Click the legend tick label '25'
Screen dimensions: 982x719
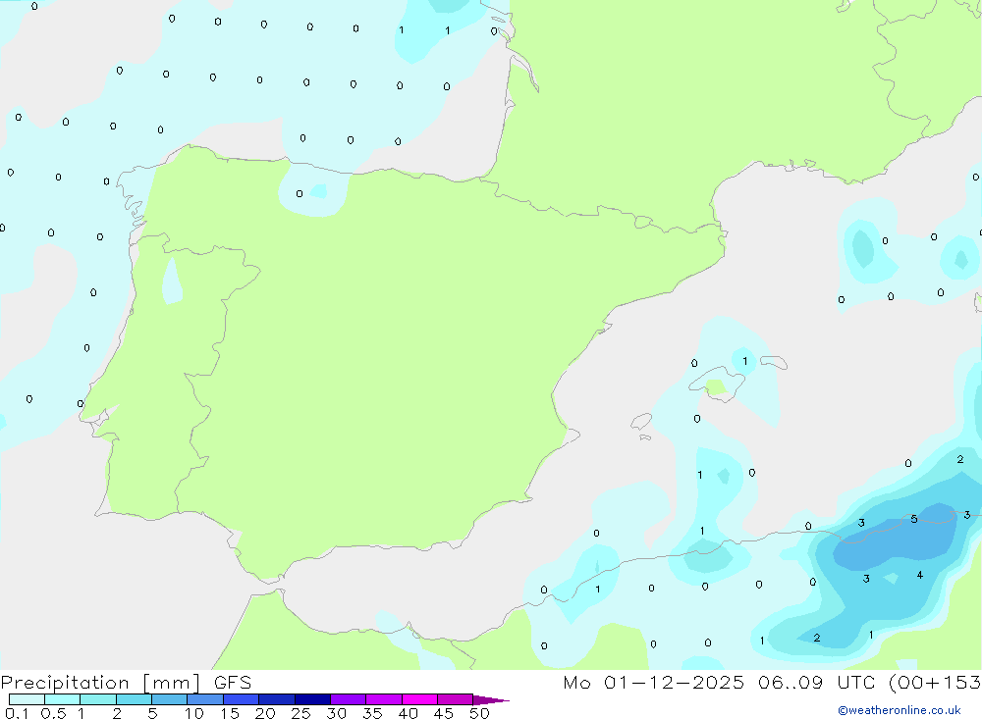click(x=300, y=713)
